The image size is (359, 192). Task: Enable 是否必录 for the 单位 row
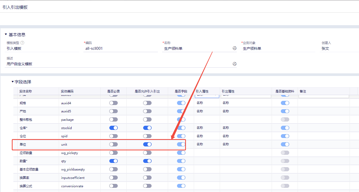point(114,144)
